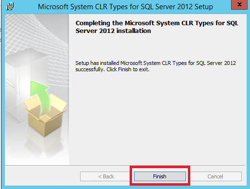The height and width of the screenshot is (189, 250).
Task: Click the window title text
Action: [125, 7]
